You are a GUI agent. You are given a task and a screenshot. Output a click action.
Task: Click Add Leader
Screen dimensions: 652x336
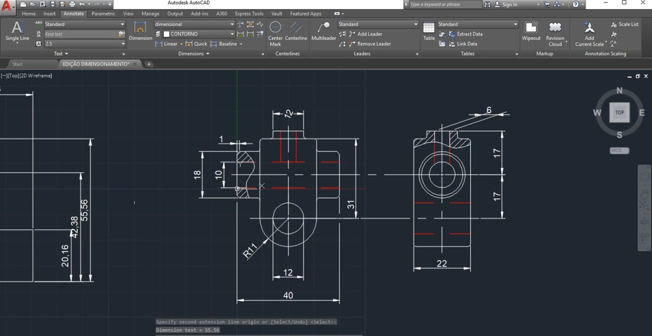point(368,34)
